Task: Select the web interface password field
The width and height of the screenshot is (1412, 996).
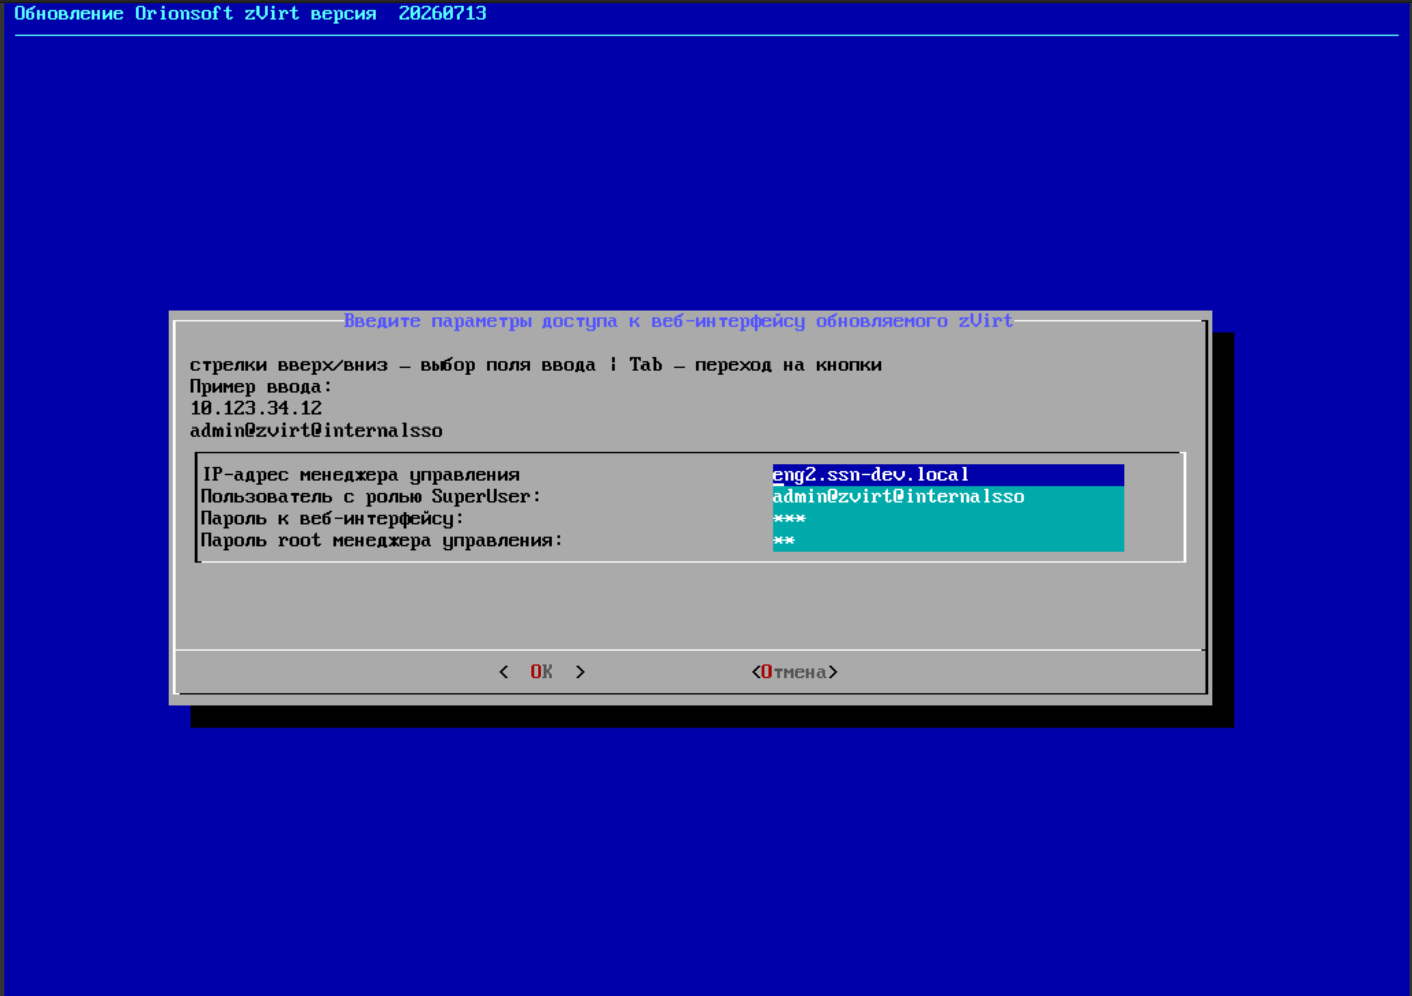Action: tap(948, 519)
